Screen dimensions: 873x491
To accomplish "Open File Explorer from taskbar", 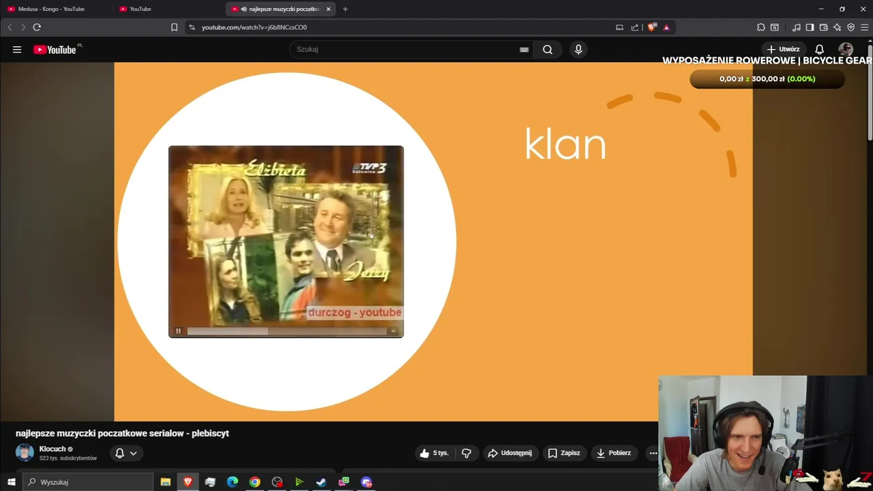I will (165, 482).
